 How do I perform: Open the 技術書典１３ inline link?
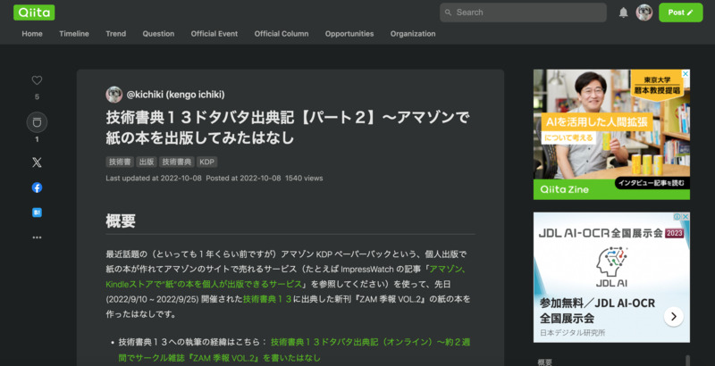click(267, 299)
